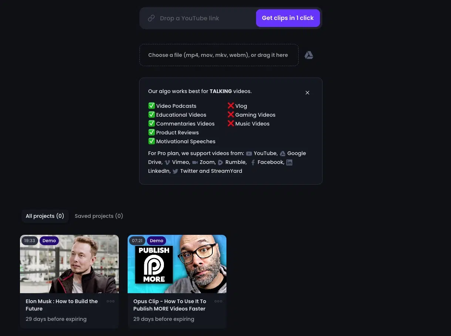
Task: Open the Opus Clip project options menu
Action: 218,301
